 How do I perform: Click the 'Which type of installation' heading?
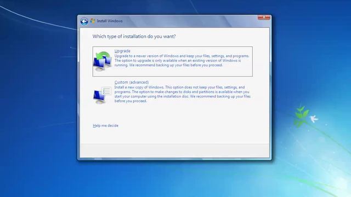(x=134, y=37)
